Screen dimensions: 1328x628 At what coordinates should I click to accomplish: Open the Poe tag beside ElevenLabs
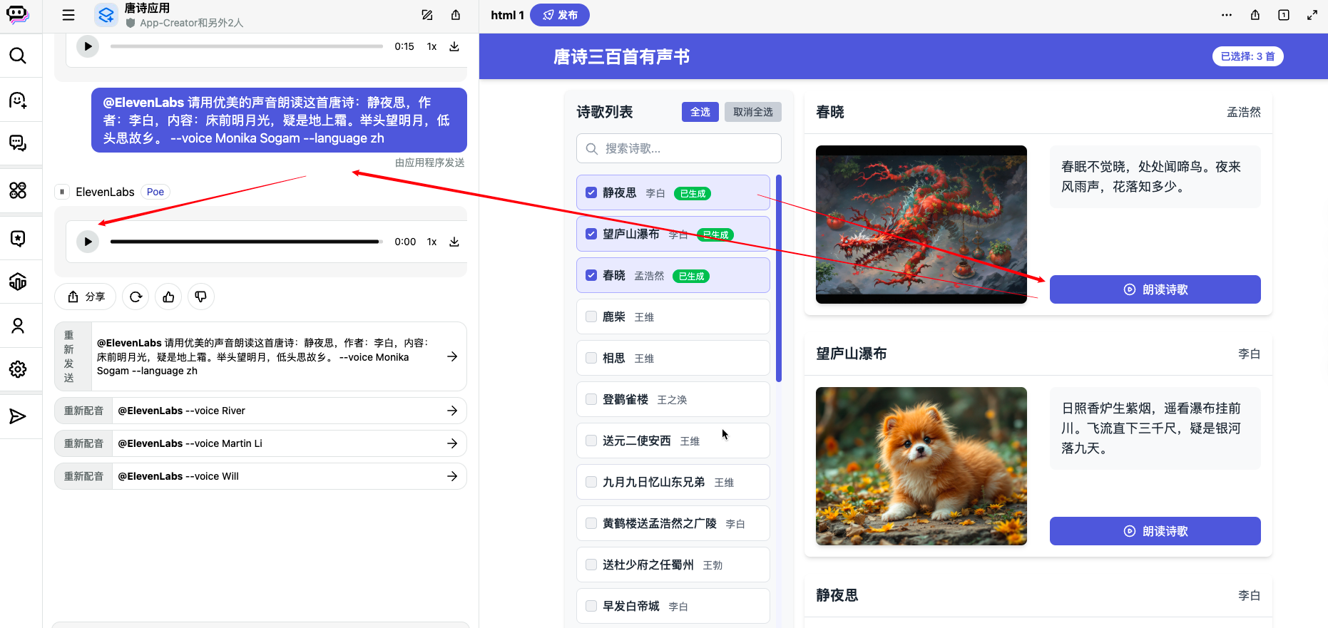click(x=155, y=192)
